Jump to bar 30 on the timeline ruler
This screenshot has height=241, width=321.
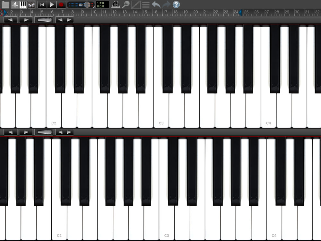[x=297, y=12]
